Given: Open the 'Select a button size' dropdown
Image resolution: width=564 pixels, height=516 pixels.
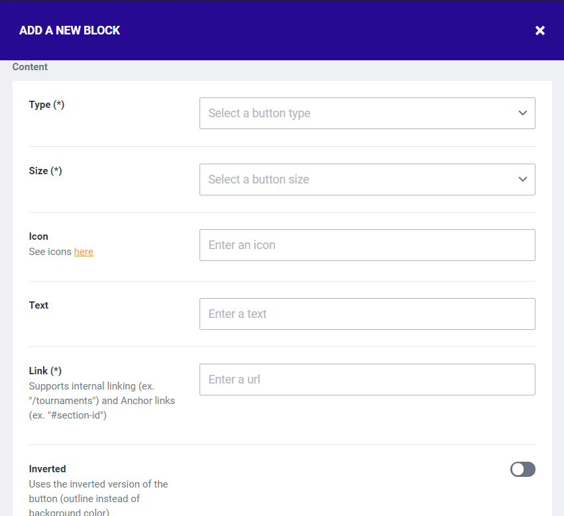Looking at the screenshot, I should coord(358,180).
